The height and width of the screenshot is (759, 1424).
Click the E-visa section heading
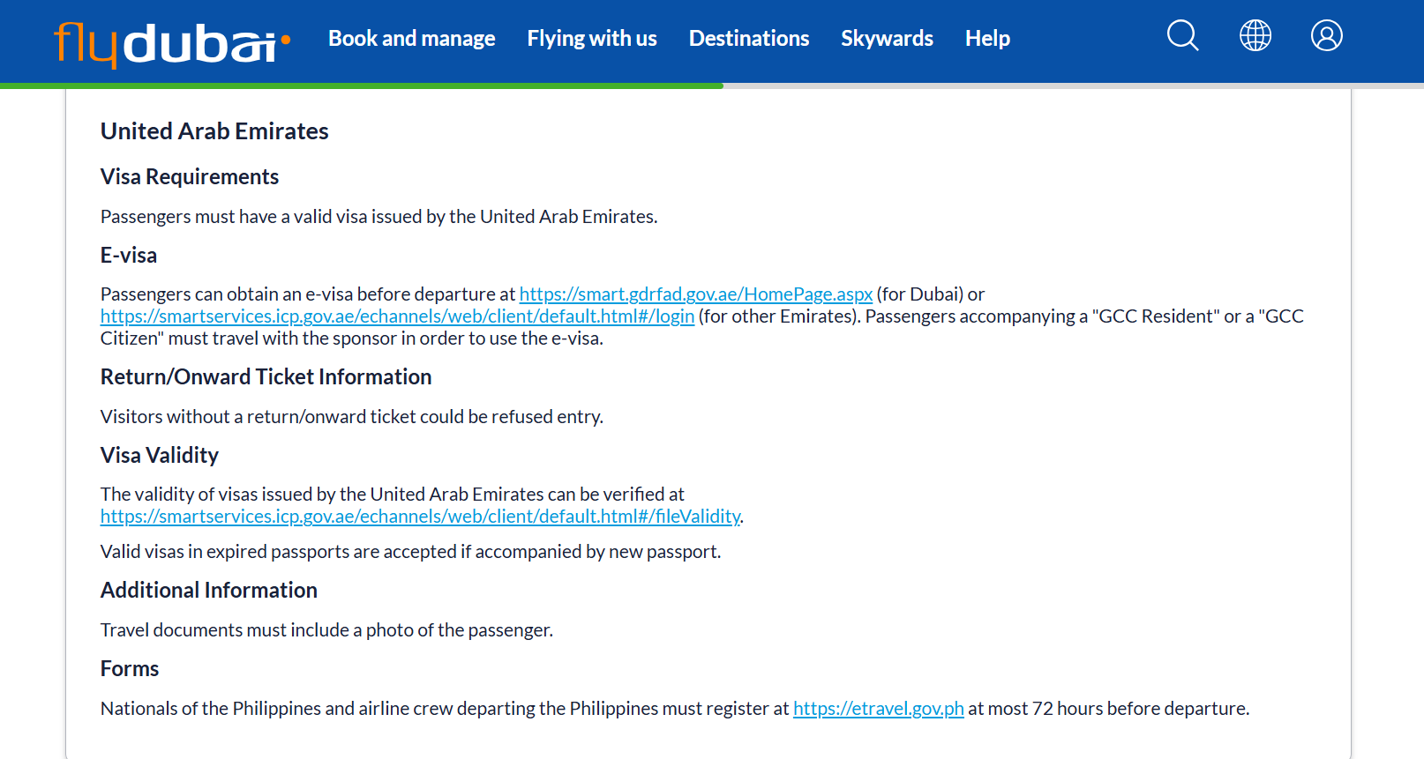(129, 256)
